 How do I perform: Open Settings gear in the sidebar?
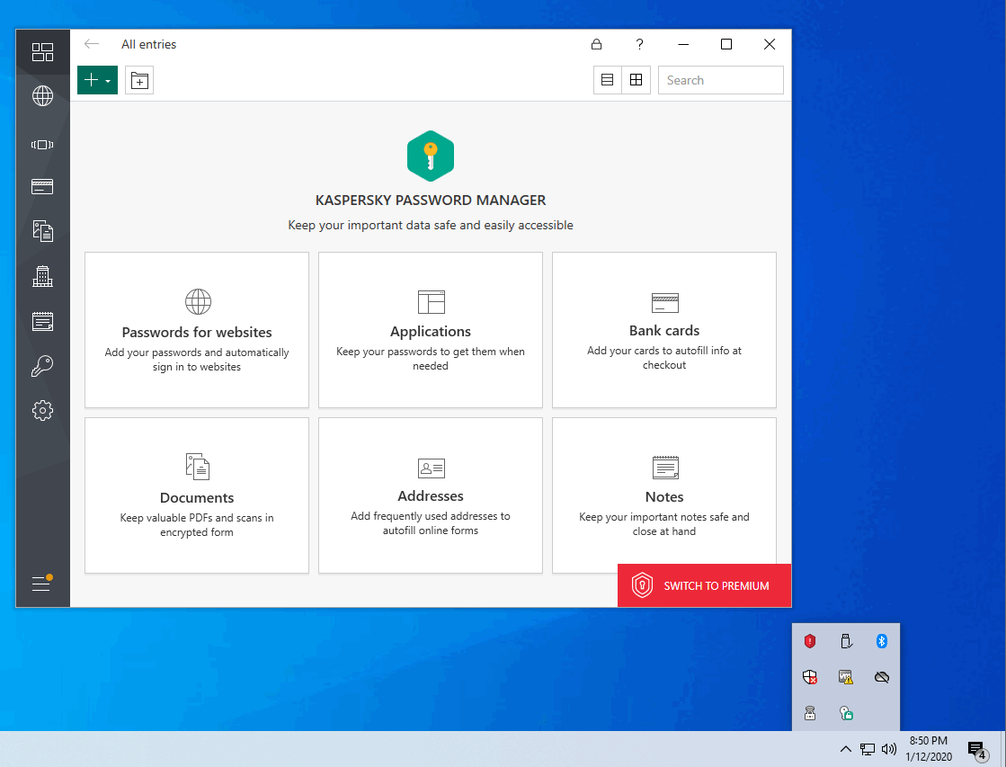coord(42,410)
